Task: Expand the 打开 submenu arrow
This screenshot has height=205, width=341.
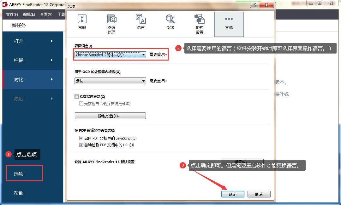Action: 52,41
